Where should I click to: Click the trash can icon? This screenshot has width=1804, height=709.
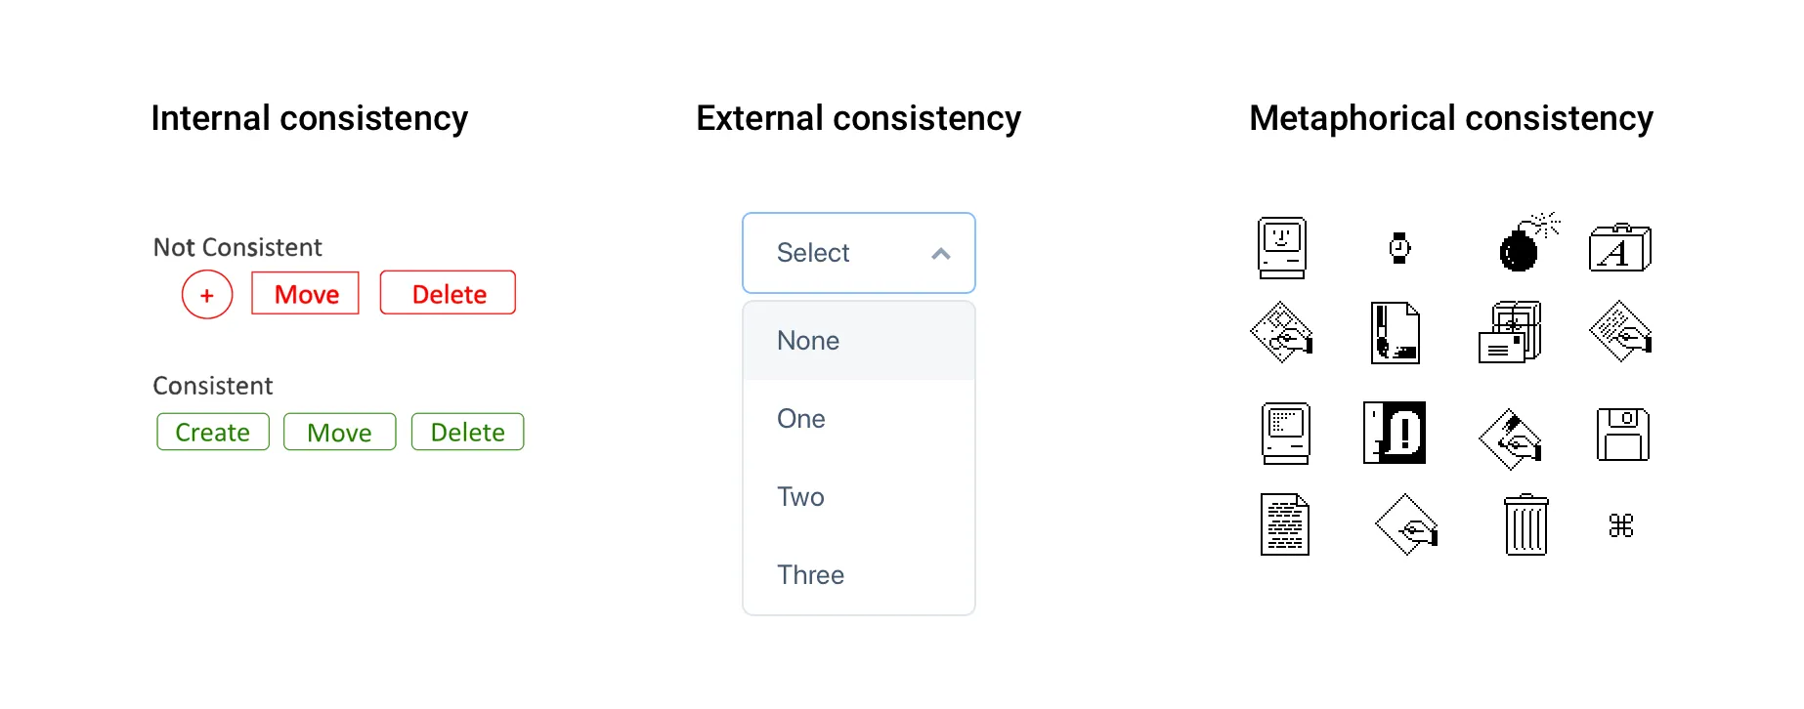1525,525
